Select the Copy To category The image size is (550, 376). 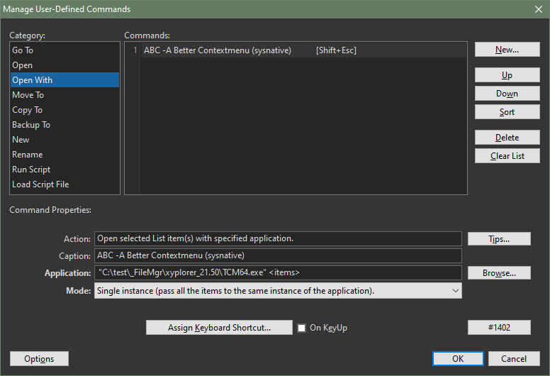pos(64,110)
